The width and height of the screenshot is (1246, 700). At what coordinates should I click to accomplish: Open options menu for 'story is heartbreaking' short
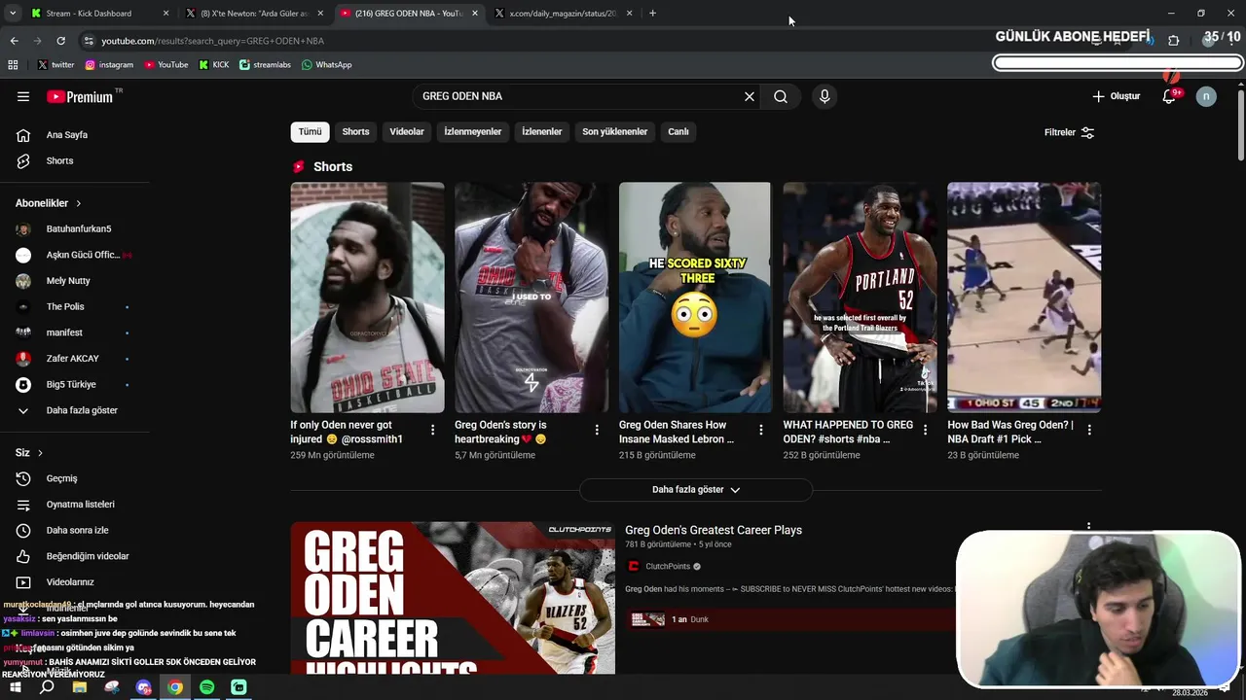coord(597,430)
